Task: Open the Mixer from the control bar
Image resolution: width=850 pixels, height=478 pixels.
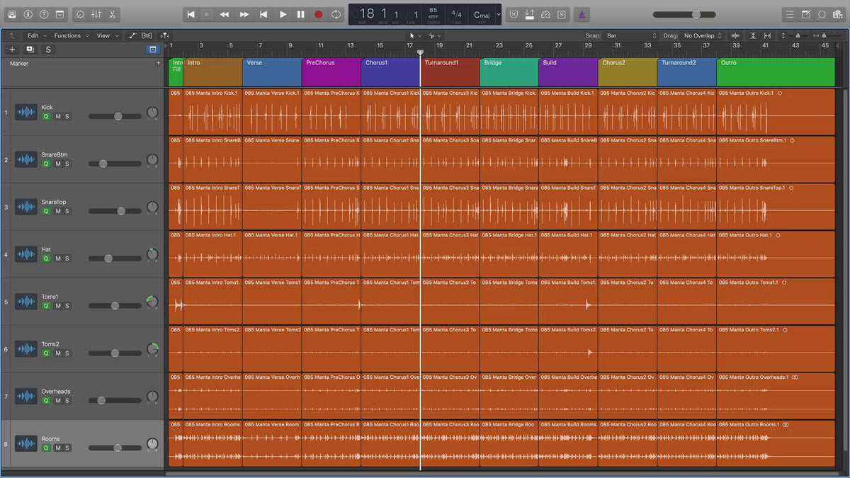Action: pyautogui.click(x=96, y=14)
